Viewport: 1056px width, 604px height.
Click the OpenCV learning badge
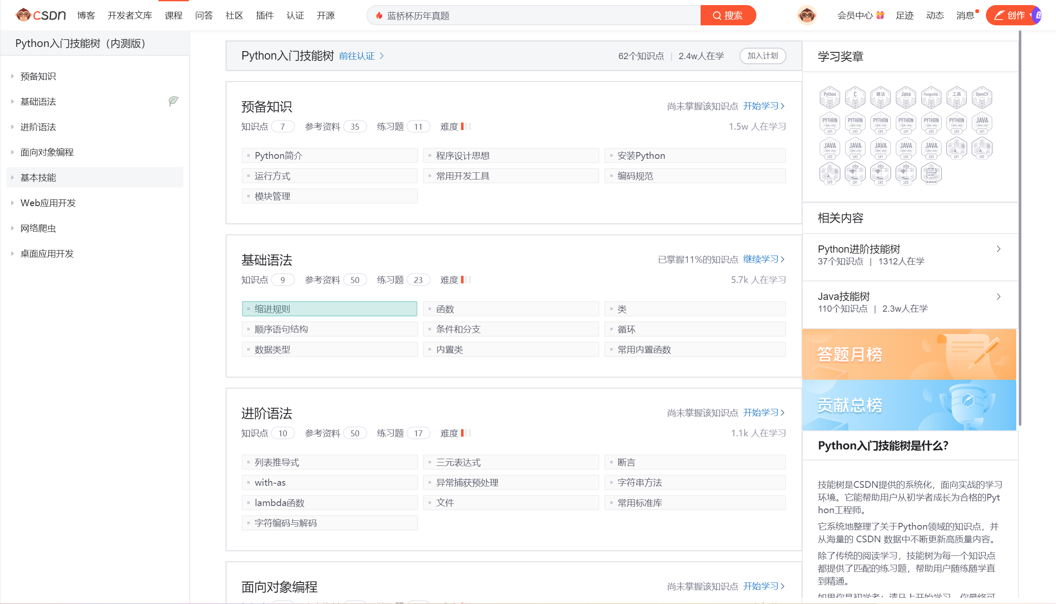[982, 98]
